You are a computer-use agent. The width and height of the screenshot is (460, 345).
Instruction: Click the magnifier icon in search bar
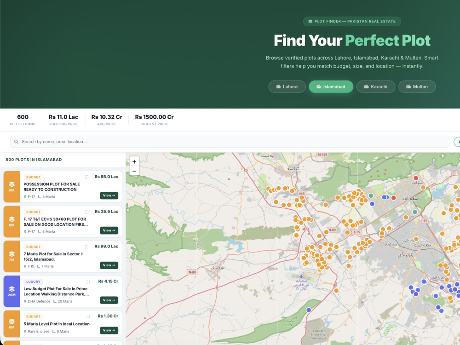tap(17, 142)
